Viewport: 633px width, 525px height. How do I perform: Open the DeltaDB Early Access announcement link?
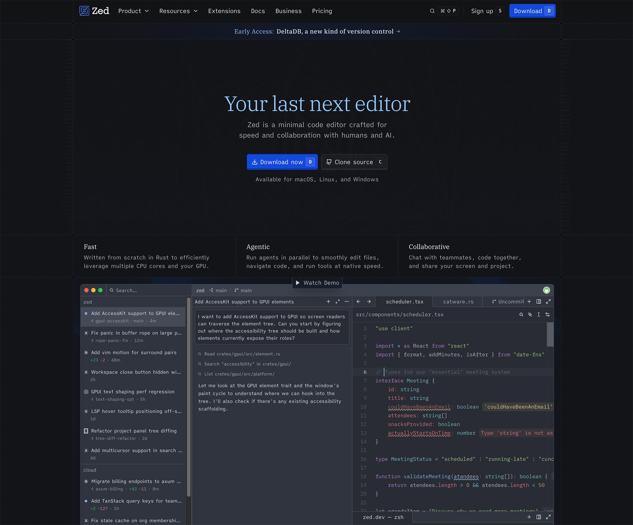[317, 31]
